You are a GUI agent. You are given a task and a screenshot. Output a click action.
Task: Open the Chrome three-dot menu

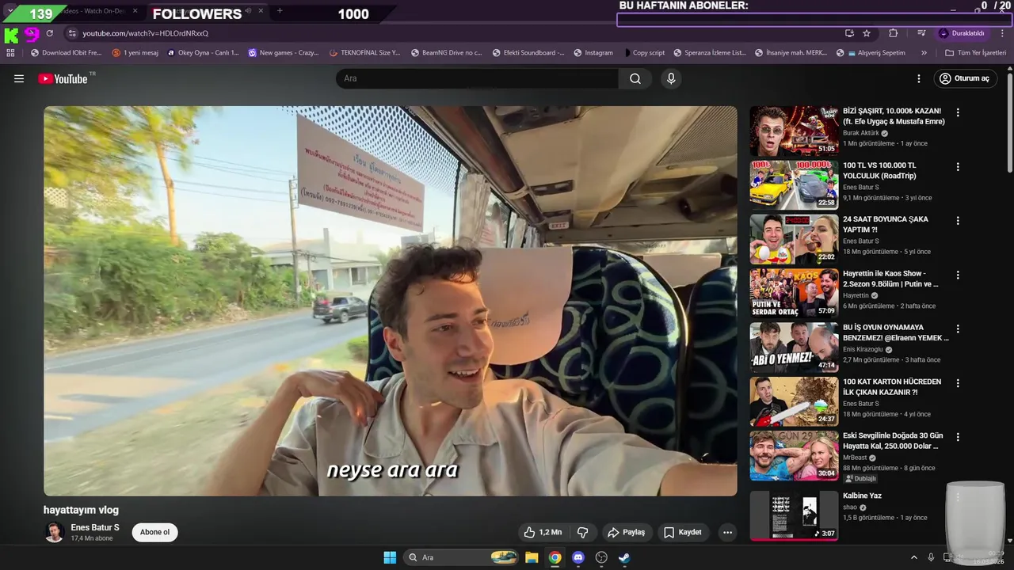tap(1002, 33)
